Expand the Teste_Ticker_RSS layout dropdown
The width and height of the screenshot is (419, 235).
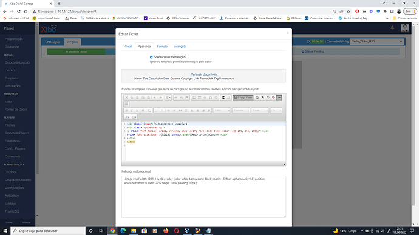[376, 42]
